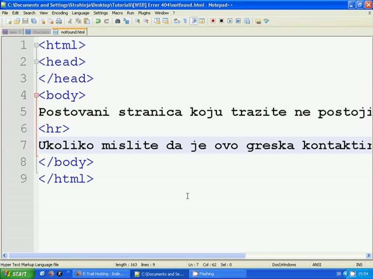The height and width of the screenshot is (279, 373).
Task: Open the Plugins menu
Action: (x=144, y=13)
